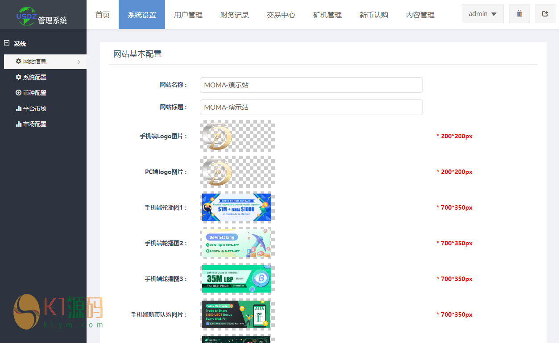This screenshot has height=343, width=559.
Task: Click the 手机端Logo图片 thumbnail
Action: 237,136
